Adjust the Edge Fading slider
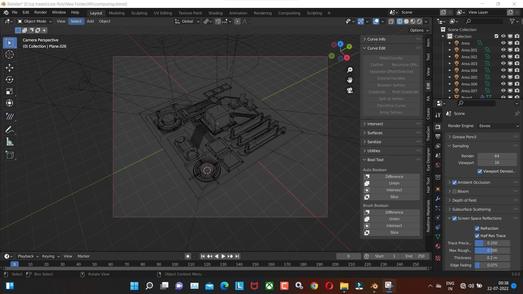 tap(492, 265)
